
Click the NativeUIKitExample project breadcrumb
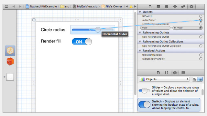point(41,6)
